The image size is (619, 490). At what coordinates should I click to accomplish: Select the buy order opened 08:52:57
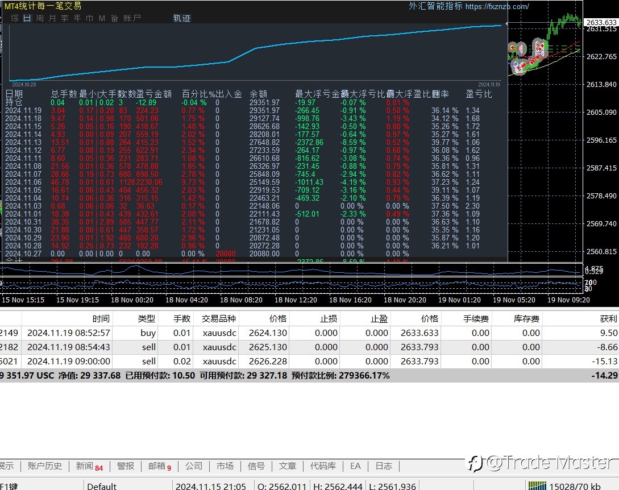point(309,333)
